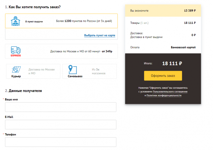Click the 'Вы экономите' savings banner
Viewport: 213px width, 150px height.
pyautogui.click(x=163, y=11)
